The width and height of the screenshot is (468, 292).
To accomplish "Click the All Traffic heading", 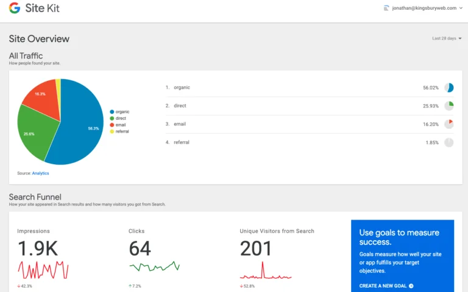I will pyautogui.click(x=26, y=56).
